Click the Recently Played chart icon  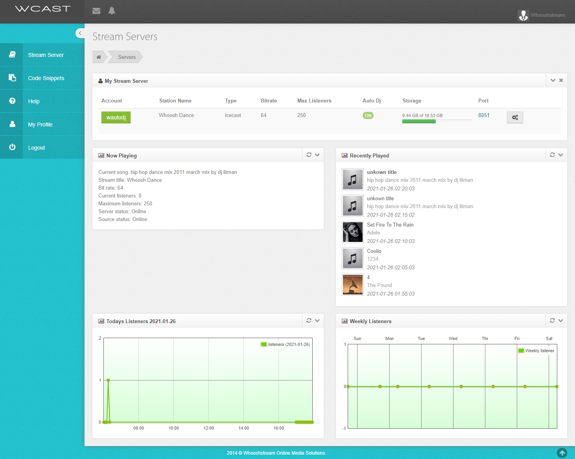coord(345,155)
